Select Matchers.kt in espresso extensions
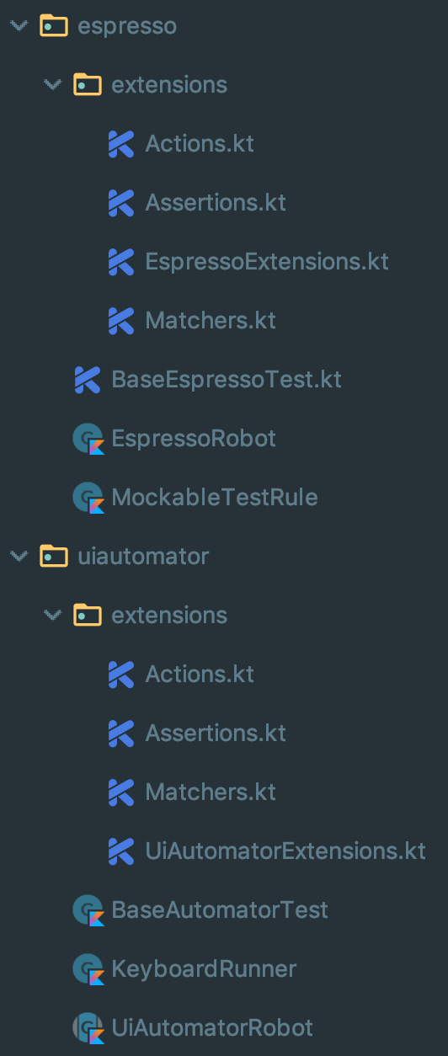Screen dimensions: 448x1056 211,321
